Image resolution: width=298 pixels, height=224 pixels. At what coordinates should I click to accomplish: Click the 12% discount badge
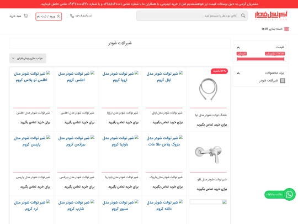coord(219,71)
